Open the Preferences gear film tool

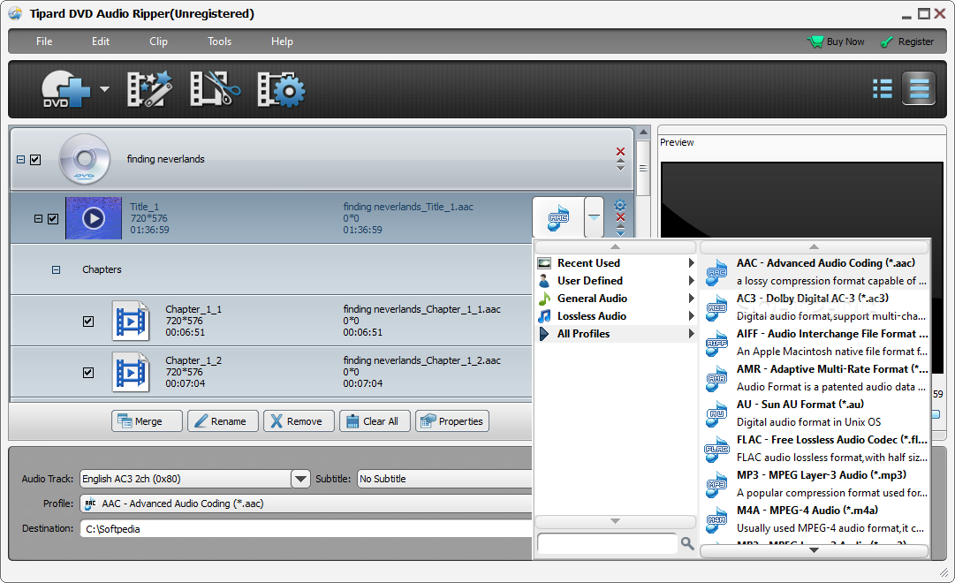coord(281,90)
